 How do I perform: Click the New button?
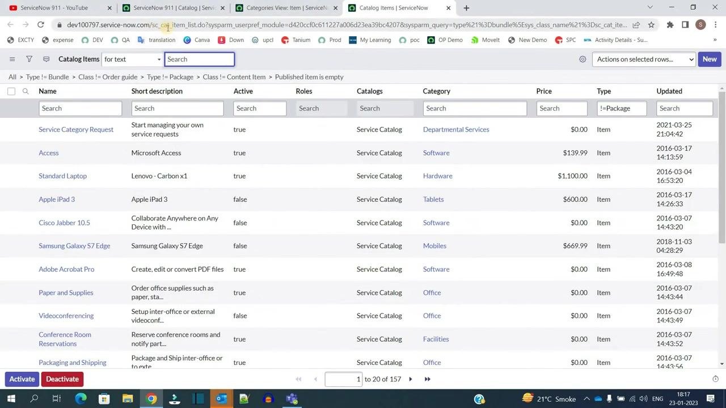point(710,59)
